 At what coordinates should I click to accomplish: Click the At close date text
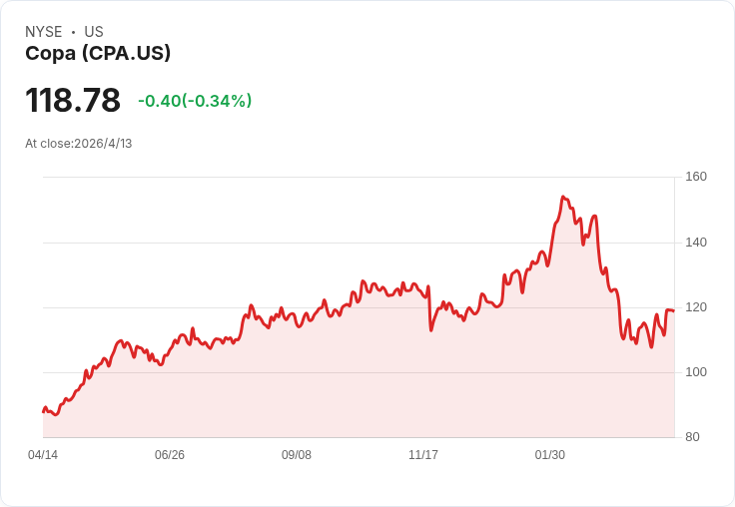(x=79, y=143)
